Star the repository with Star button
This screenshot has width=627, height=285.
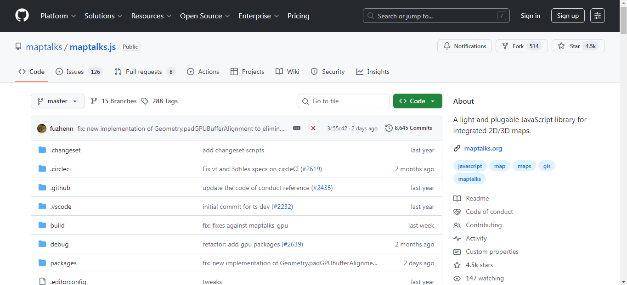[x=578, y=46]
